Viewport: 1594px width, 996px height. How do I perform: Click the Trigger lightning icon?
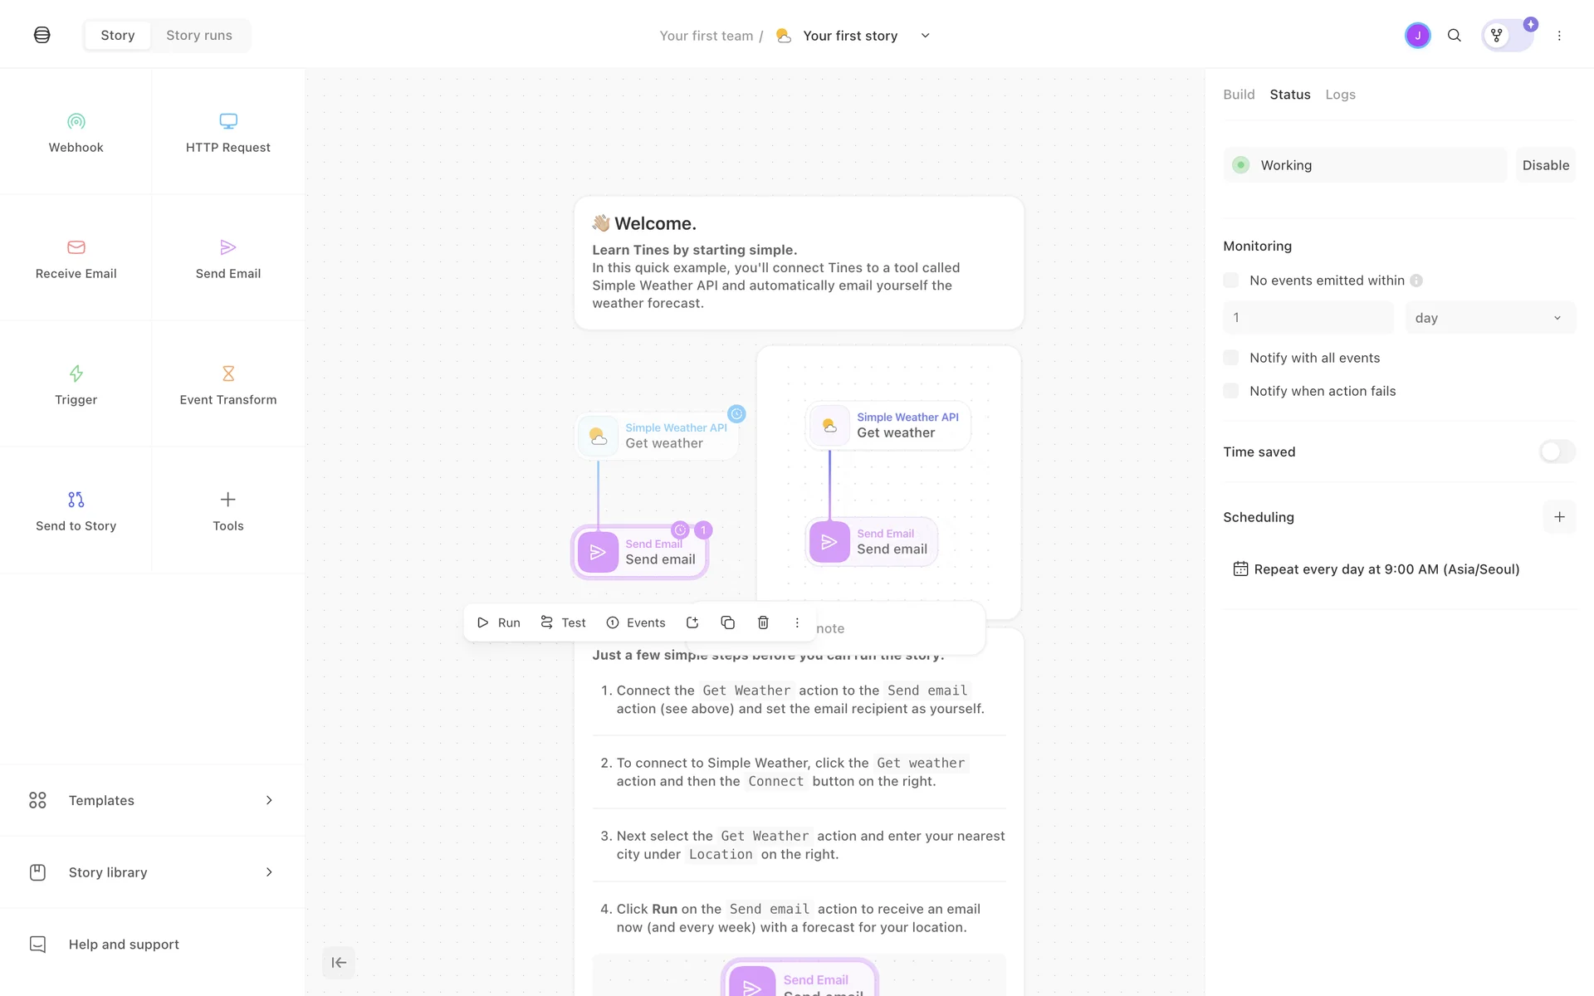coord(76,373)
